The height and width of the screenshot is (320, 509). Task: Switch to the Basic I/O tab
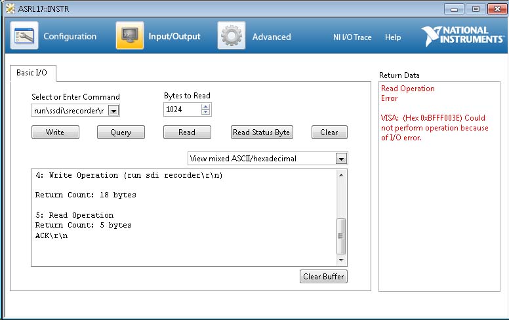point(32,73)
